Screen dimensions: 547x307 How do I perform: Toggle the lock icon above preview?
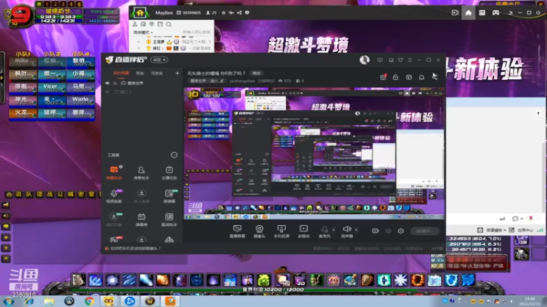[x=396, y=77]
